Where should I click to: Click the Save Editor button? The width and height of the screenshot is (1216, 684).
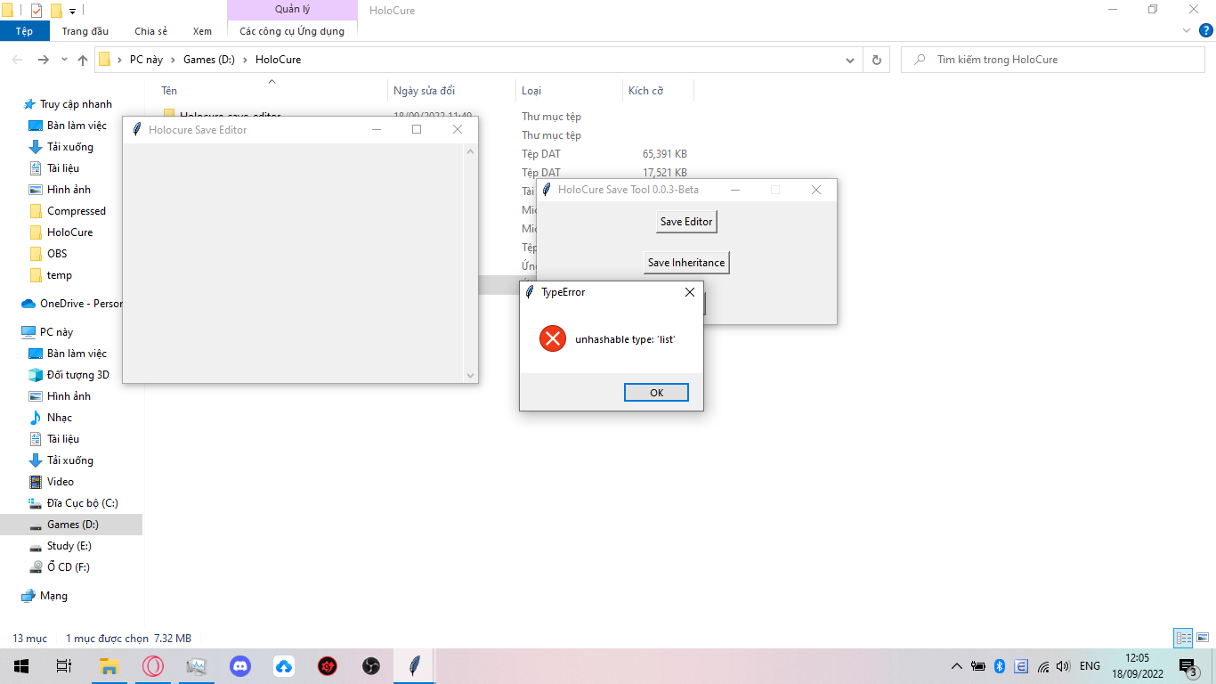click(x=685, y=221)
